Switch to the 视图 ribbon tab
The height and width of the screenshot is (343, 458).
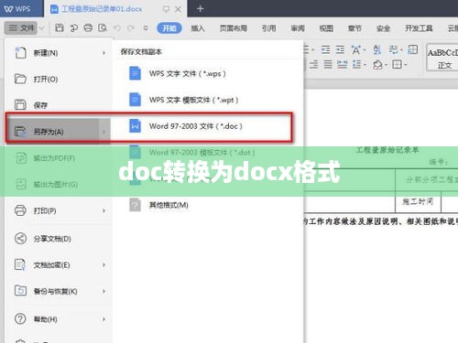326,28
